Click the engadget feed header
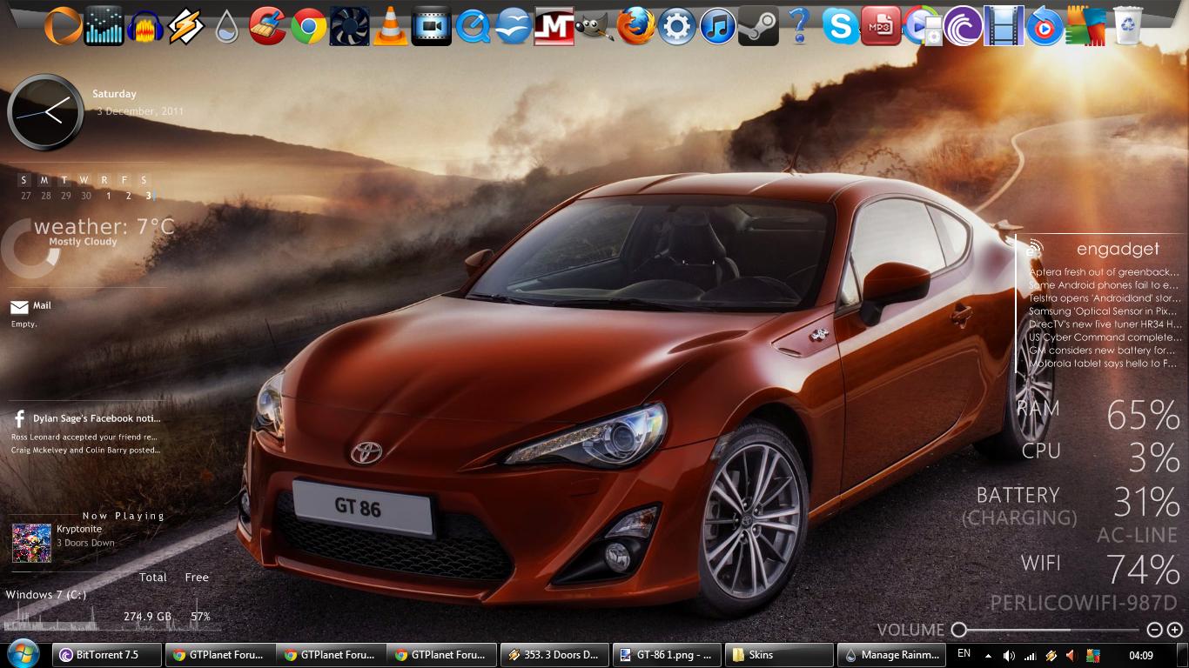Image resolution: width=1189 pixels, height=668 pixels. [x=1118, y=249]
